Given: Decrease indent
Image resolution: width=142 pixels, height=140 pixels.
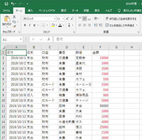Looking at the screenshot, I should click(96, 25).
